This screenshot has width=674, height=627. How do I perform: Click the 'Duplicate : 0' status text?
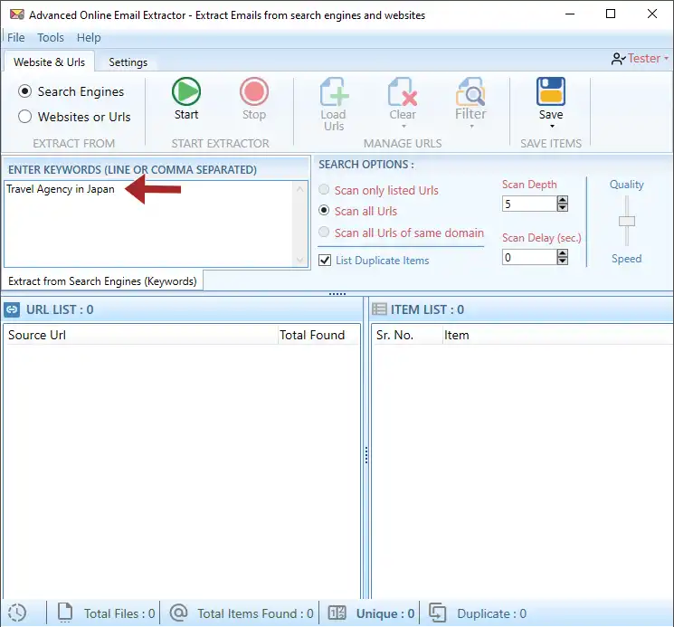tap(491, 613)
